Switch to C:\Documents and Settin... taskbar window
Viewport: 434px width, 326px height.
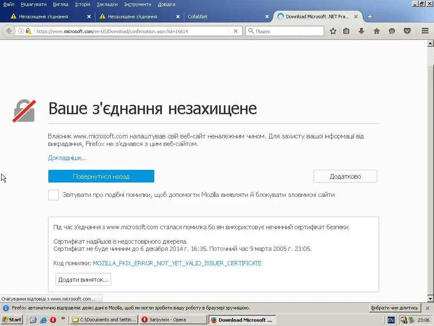click(x=104, y=320)
